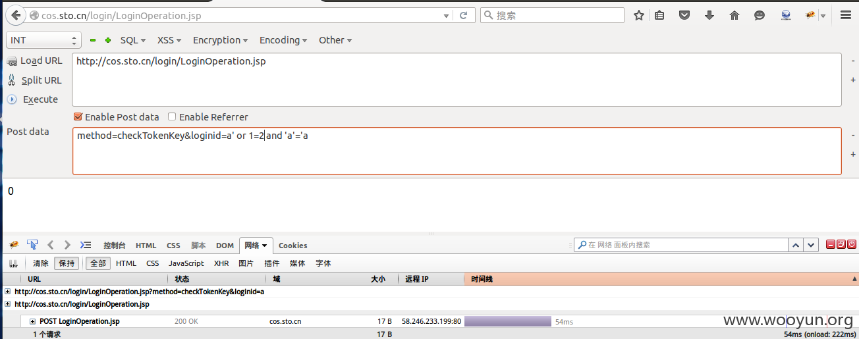This screenshot has width=859, height=339.
Task: Click the HackBar green plus icon
Action: click(x=107, y=40)
